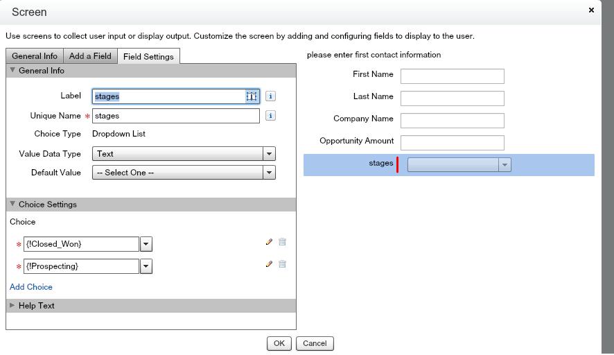Viewport: 614px width, 355px height.
Task: Collapse the Choice Settings section
Action: click(12, 205)
